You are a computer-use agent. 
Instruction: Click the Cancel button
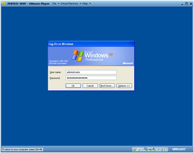point(90,86)
